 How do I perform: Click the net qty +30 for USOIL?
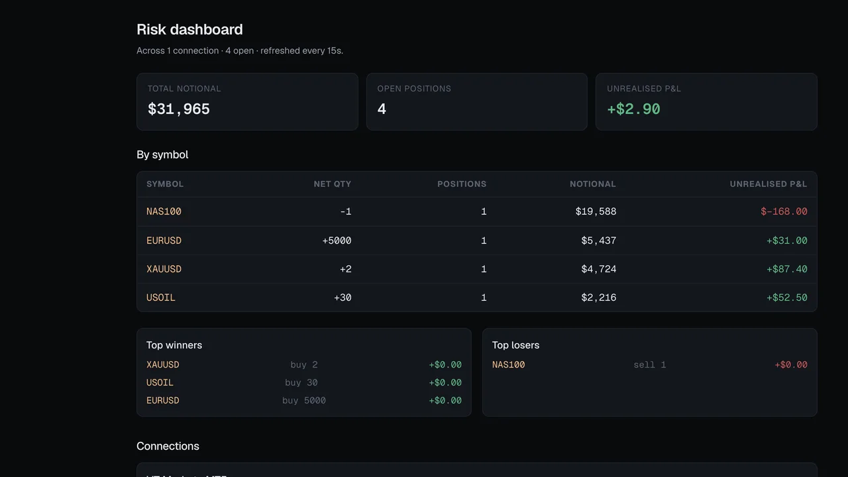(343, 297)
